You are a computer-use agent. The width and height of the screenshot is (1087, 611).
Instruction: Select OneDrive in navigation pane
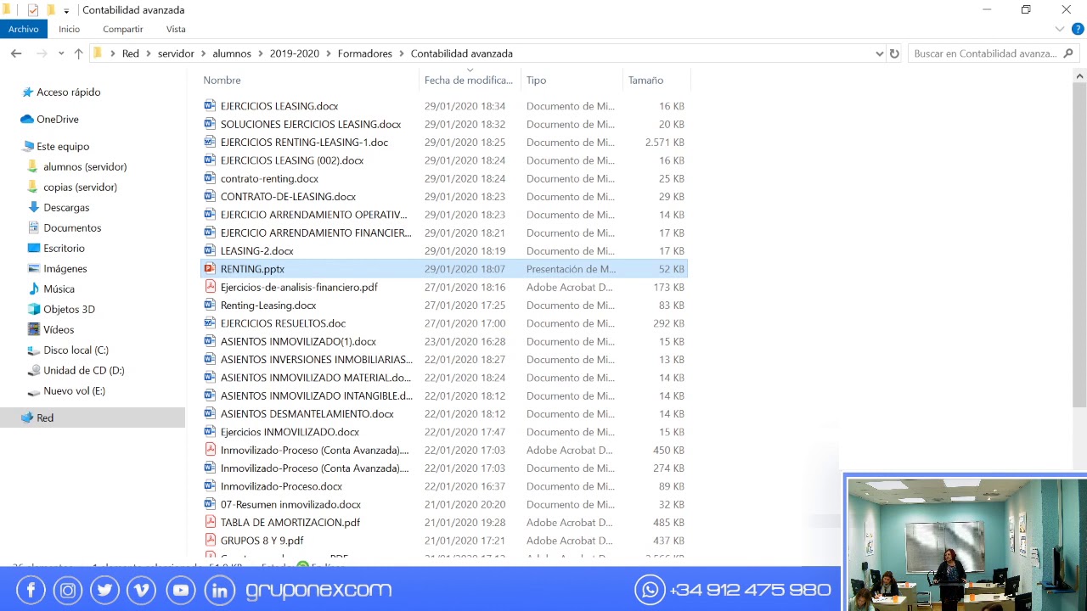click(57, 119)
